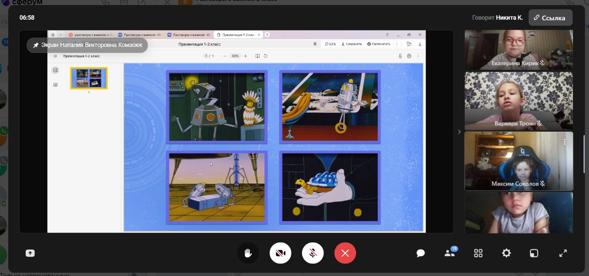Image resolution: width=589 pixels, height=276 pixels.
Task: Open PDF viewer more options menu
Action: (418, 56)
